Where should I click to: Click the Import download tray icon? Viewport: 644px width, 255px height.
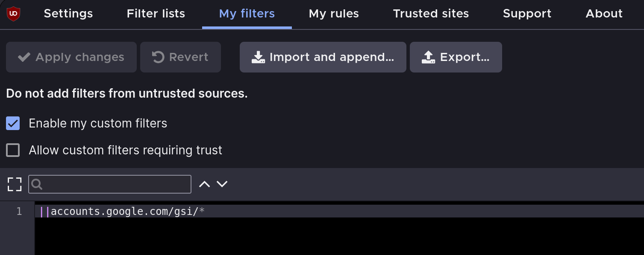pyautogui.click(x=258, y=57)
